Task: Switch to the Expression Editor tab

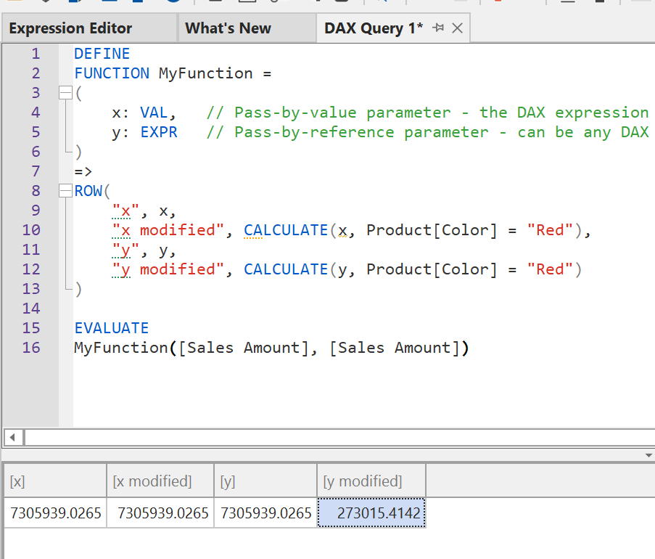Action: tap(70, 28)
